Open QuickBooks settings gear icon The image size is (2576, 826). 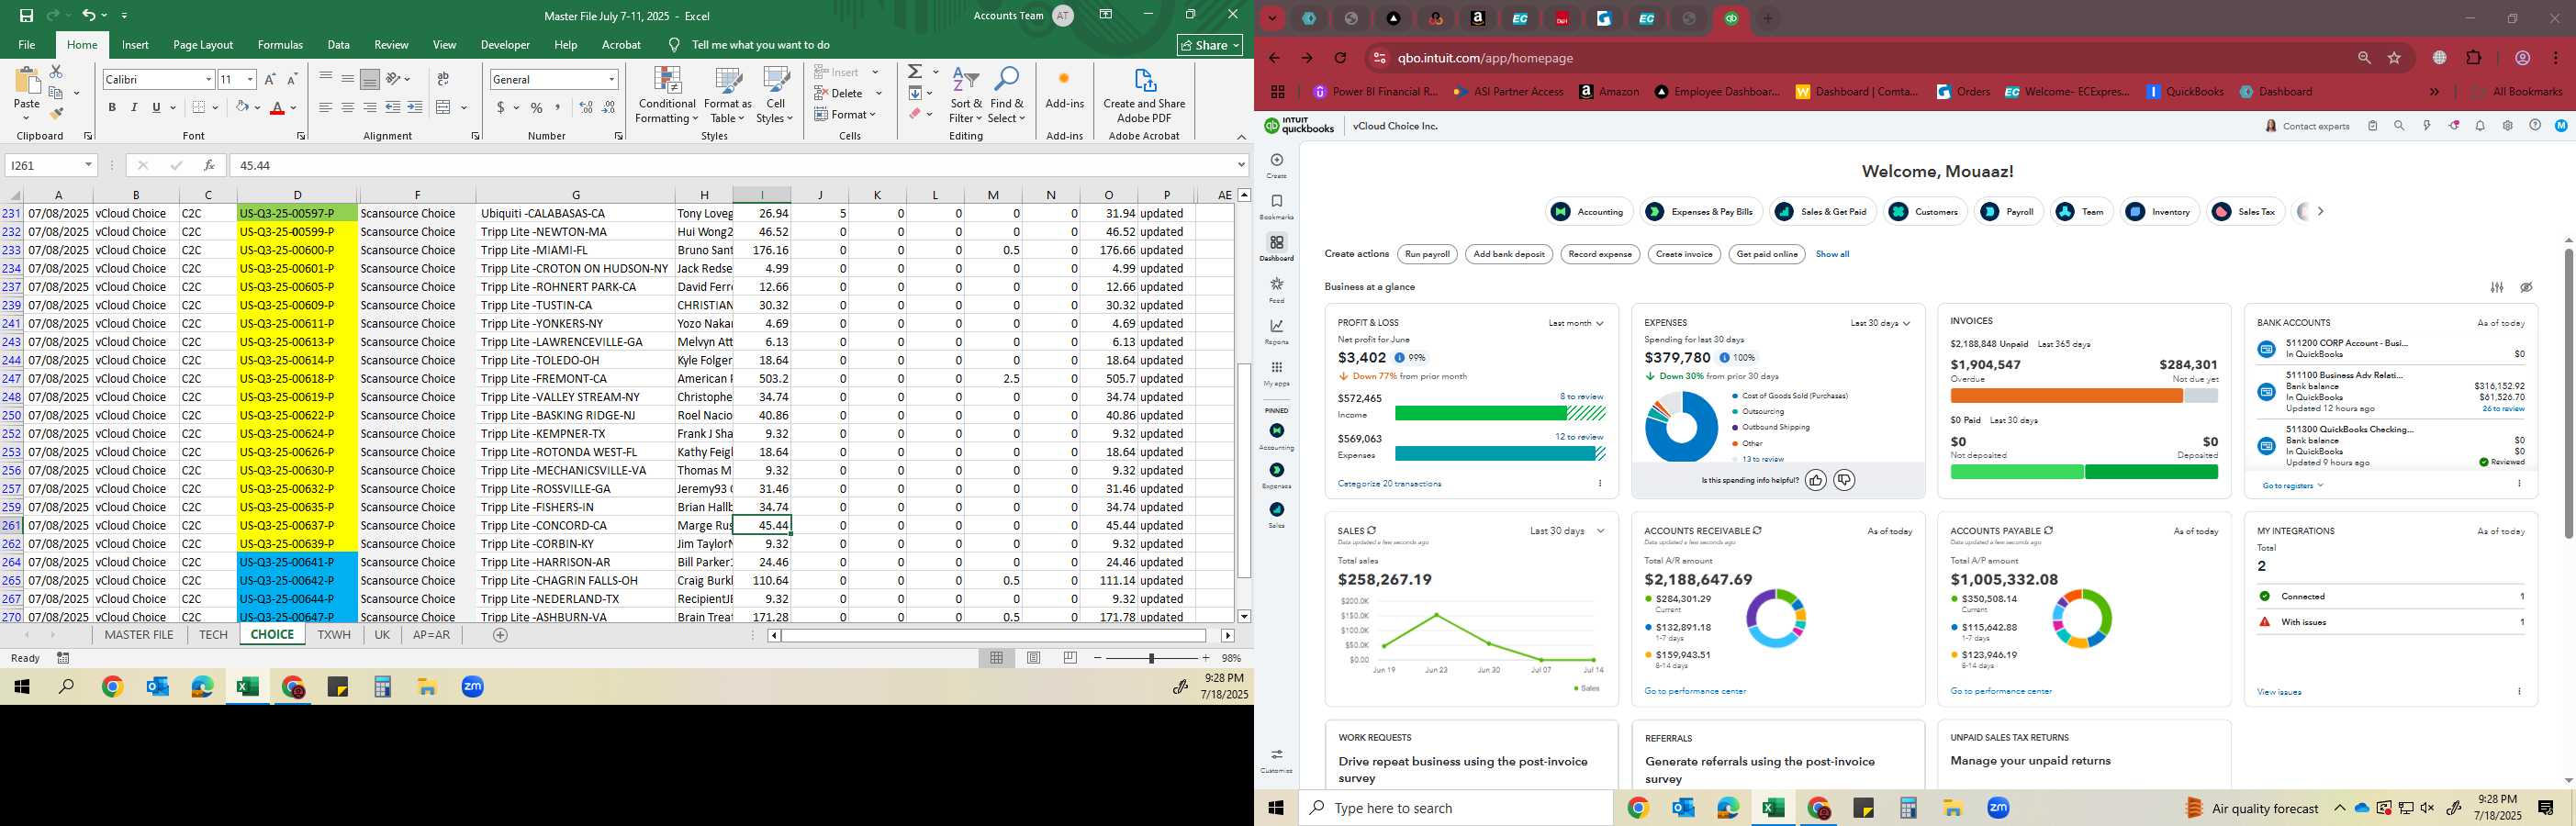tap(2507, 126)
